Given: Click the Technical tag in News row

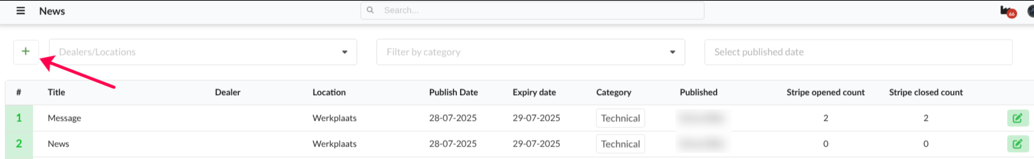Looking at the screenshot, I should tap(620, 144).
